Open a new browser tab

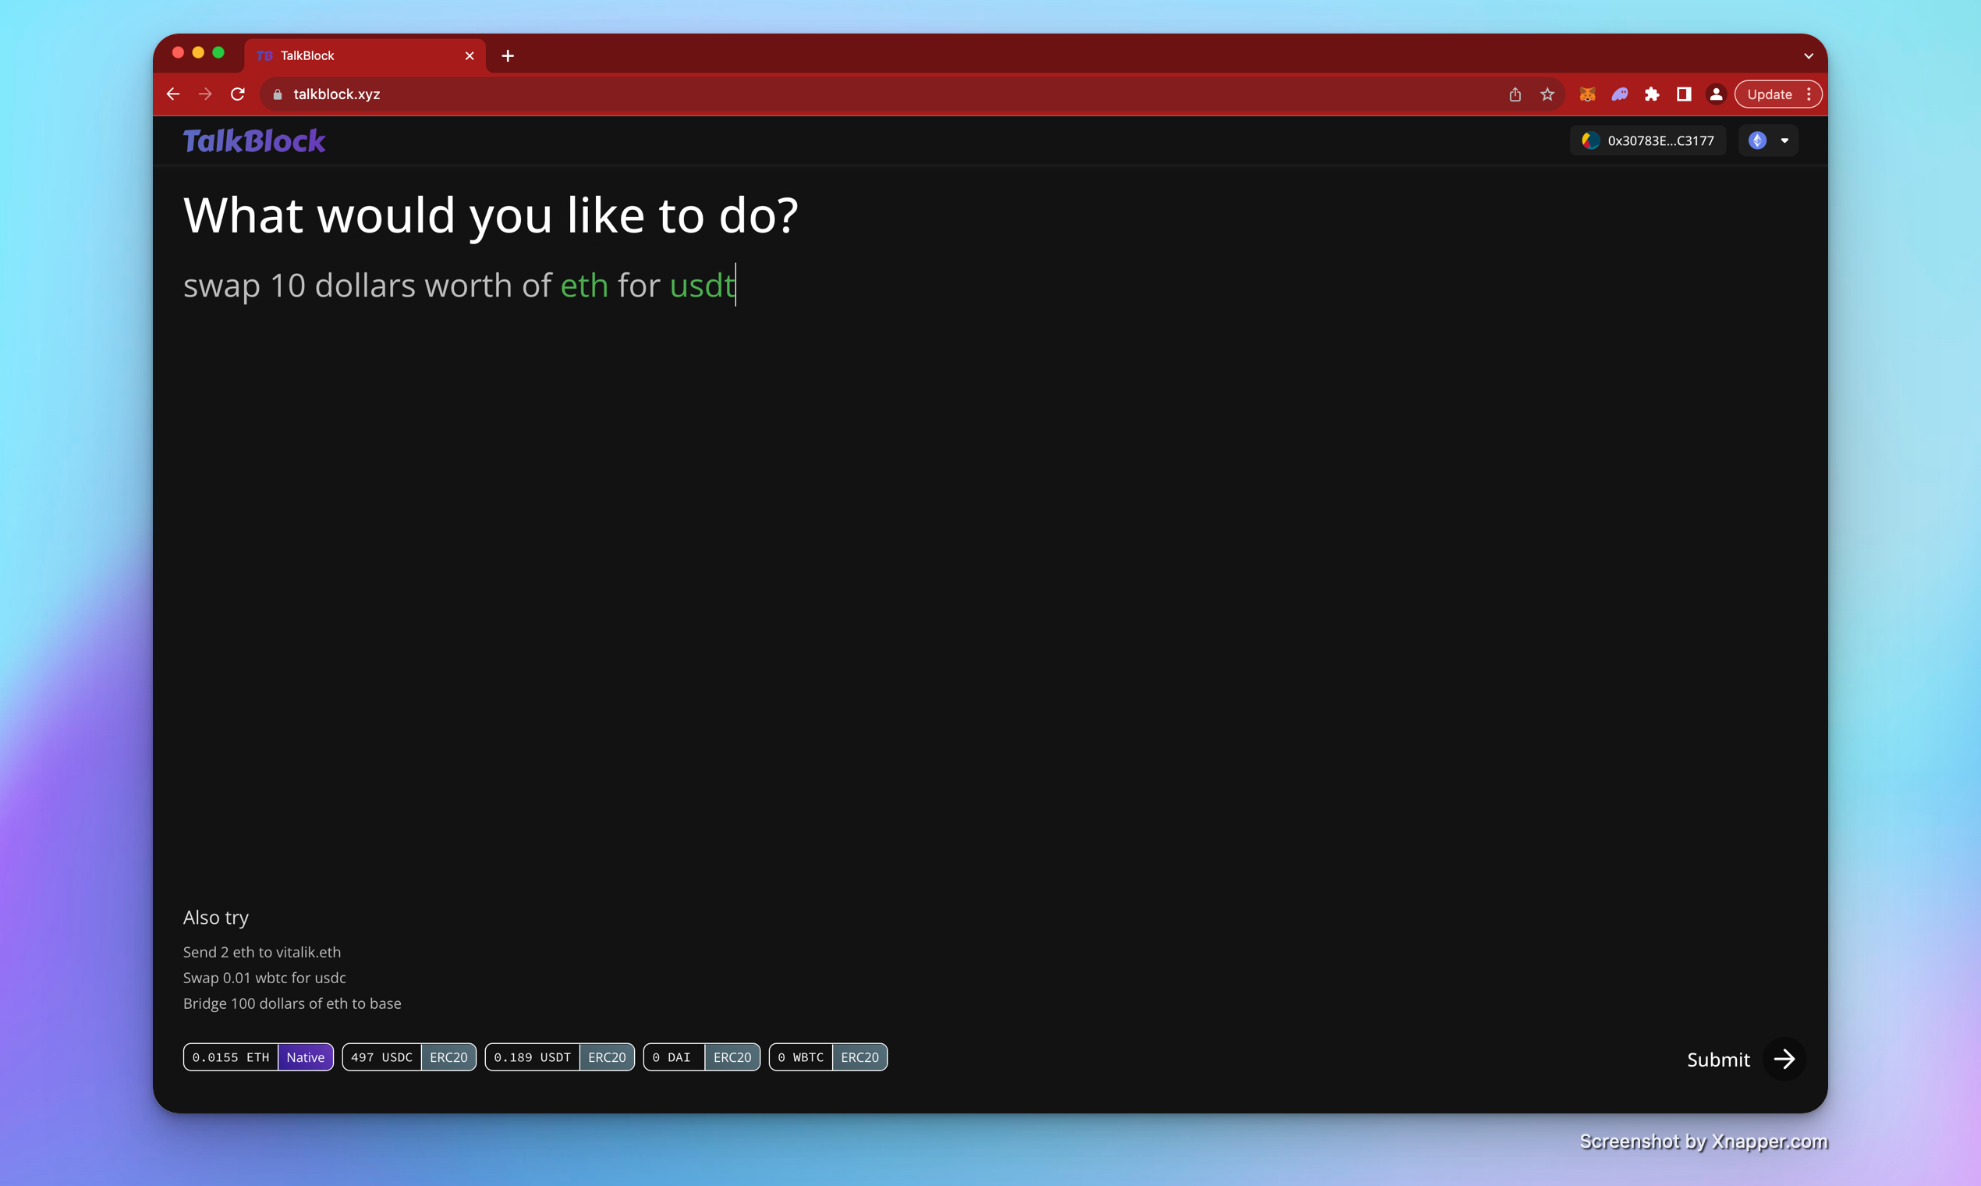coord(508,55)
